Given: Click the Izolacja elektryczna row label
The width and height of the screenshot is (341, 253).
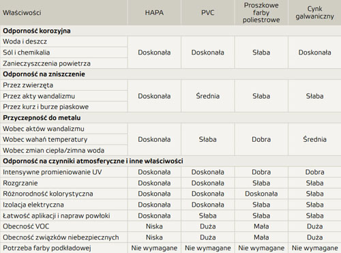Looking at the screenshot, I should pyautogui.click(x=33, y=205).
